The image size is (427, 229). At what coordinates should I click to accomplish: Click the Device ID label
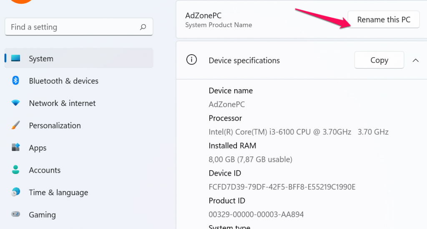click(x=225, y=173)
